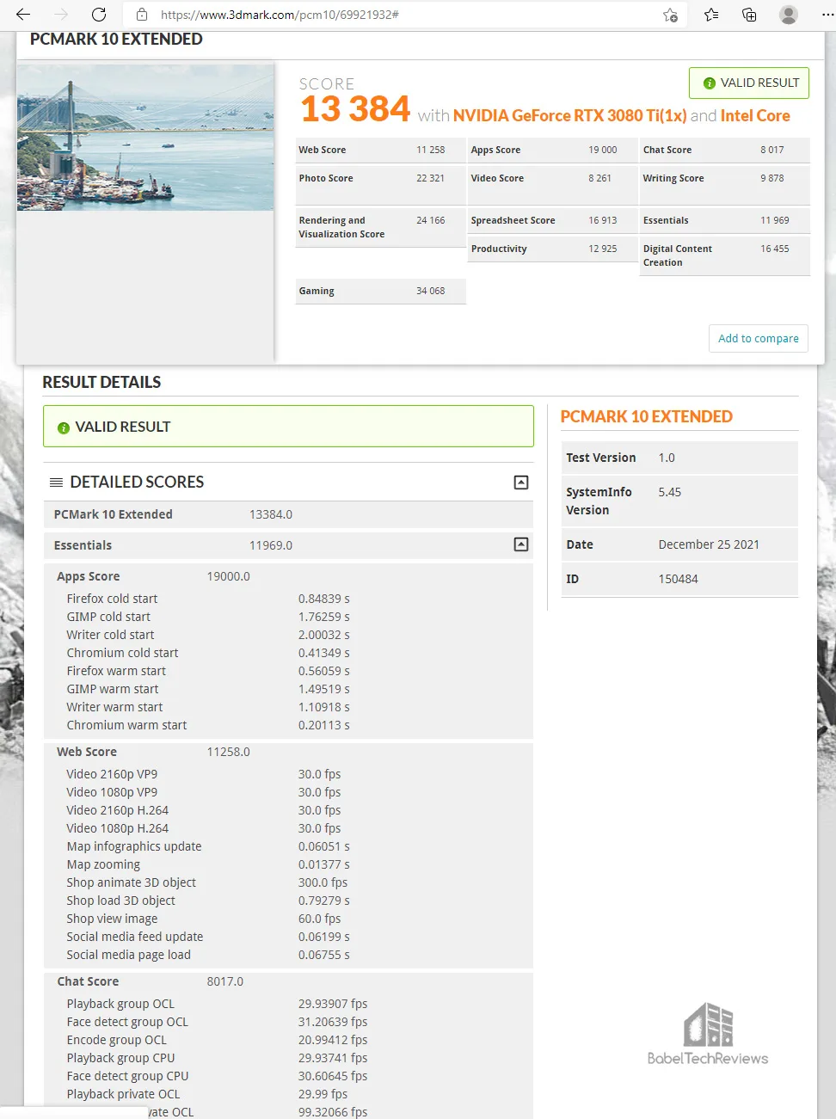
Task: Add this page to favorites star-plus icon
Action: coord(671,15)
